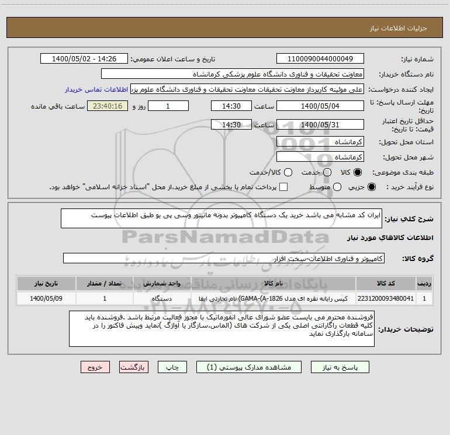Screen dimensions: 450x435
Task: Click product name cell GAMA-(A-1826
Action: point(274,298)
